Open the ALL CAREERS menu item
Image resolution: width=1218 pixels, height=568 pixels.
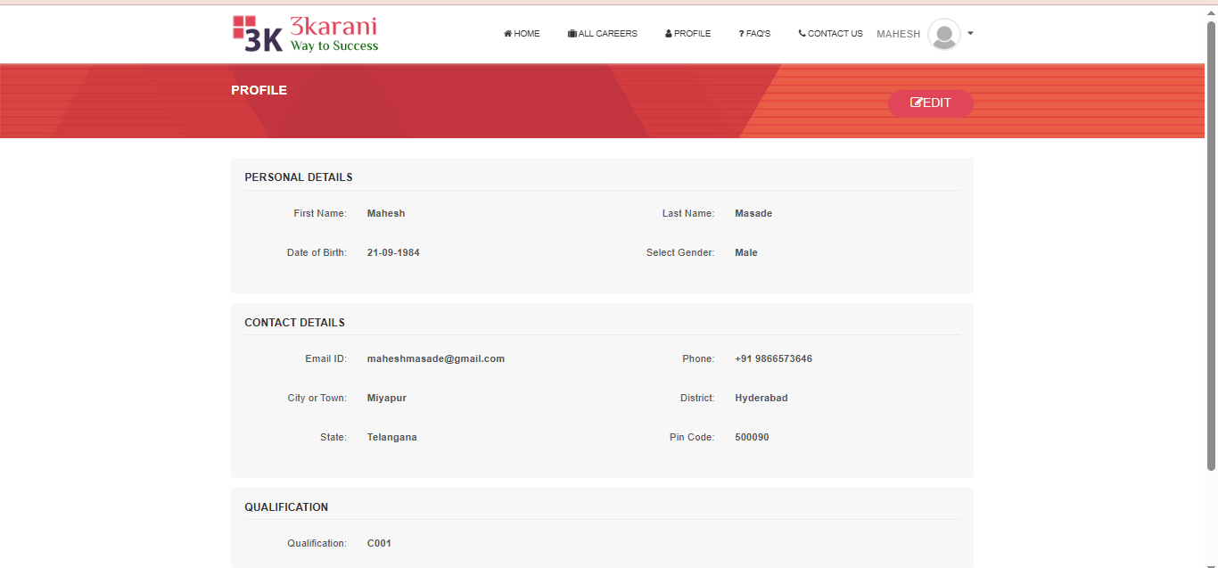607,34
